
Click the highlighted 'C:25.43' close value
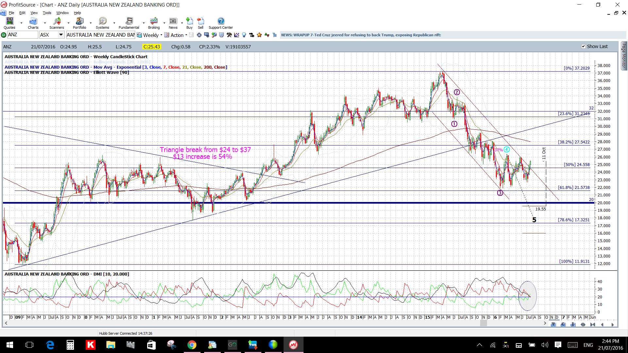point(152,47)
